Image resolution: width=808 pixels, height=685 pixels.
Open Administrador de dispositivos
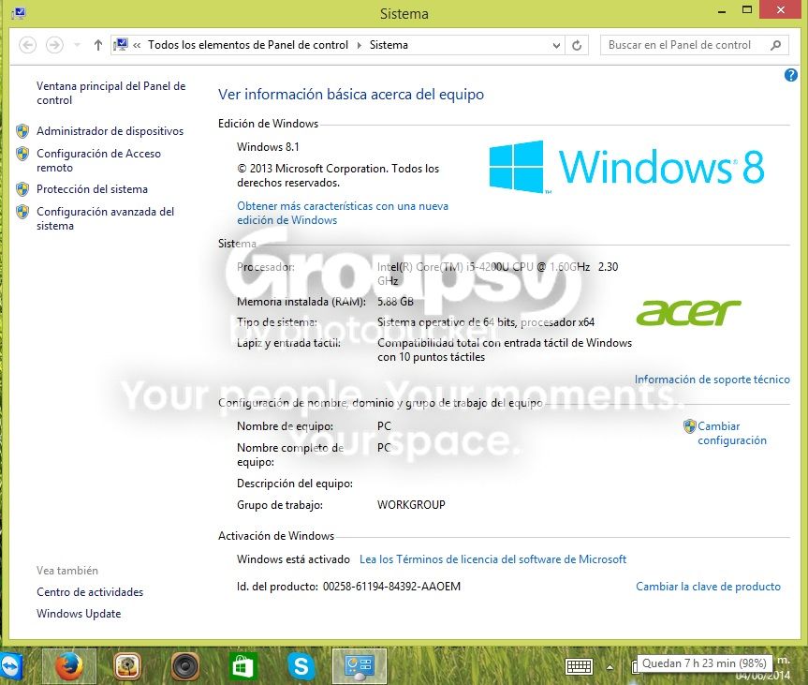tap(110, 131)
